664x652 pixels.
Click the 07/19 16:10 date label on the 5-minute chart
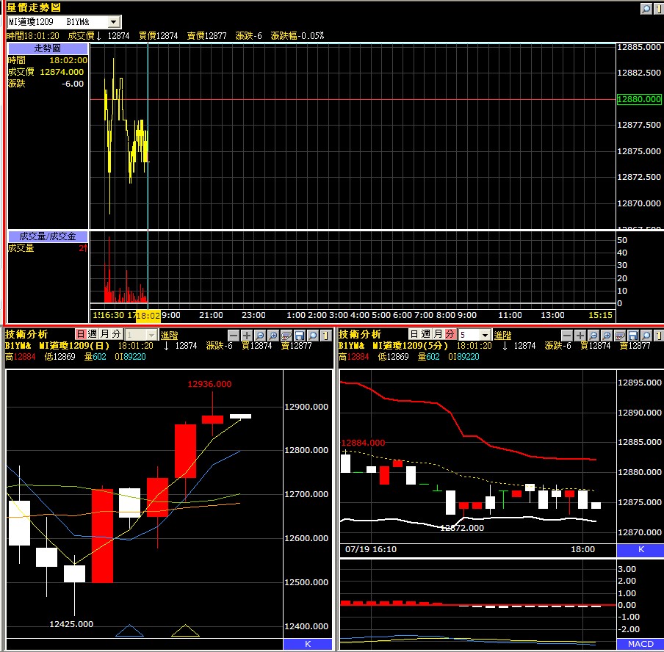(x=371, y=549)
